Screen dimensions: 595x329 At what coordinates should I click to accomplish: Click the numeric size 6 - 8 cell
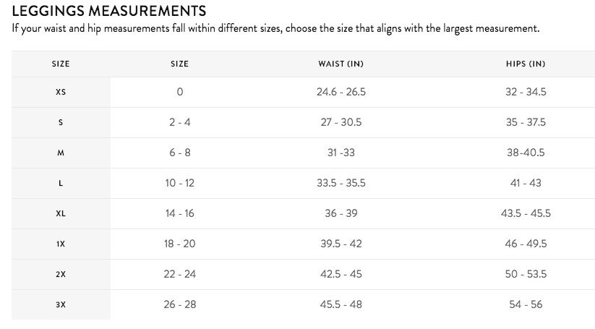[x=179, y=153]
